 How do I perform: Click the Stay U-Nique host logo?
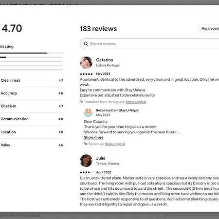tap(88, 112)
